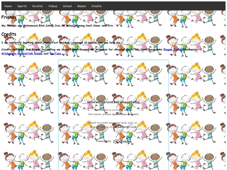Open the YouTube link
This screenshot has width=227, height=170.
point(55,53)
